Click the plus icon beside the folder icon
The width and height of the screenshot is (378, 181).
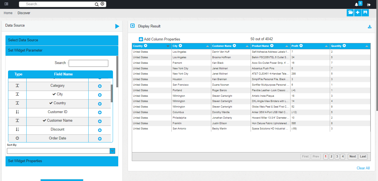[x=358, y=12]
